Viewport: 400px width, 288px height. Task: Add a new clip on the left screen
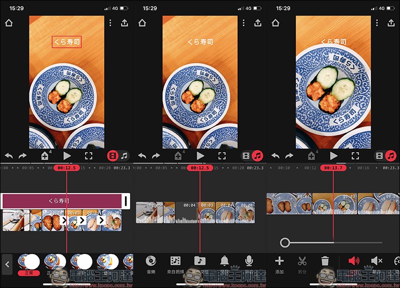(x=45, y=156)
